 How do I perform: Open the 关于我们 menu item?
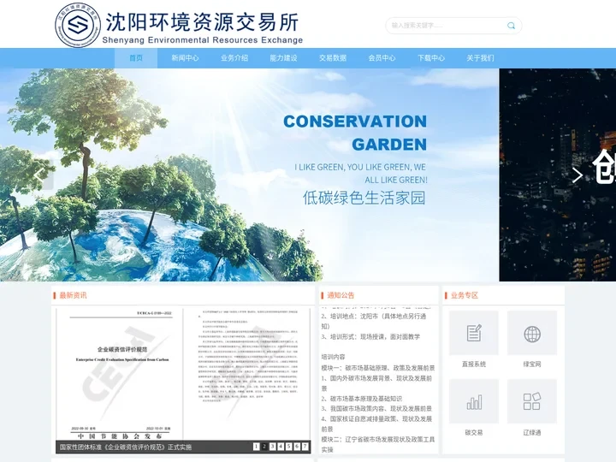pos(480,58)
